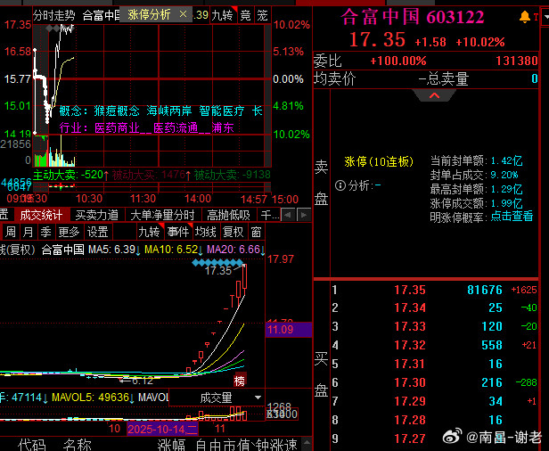The image size is (549, 451).
Task: Click the 医药流通 industry tag
Action: [176, 127]
